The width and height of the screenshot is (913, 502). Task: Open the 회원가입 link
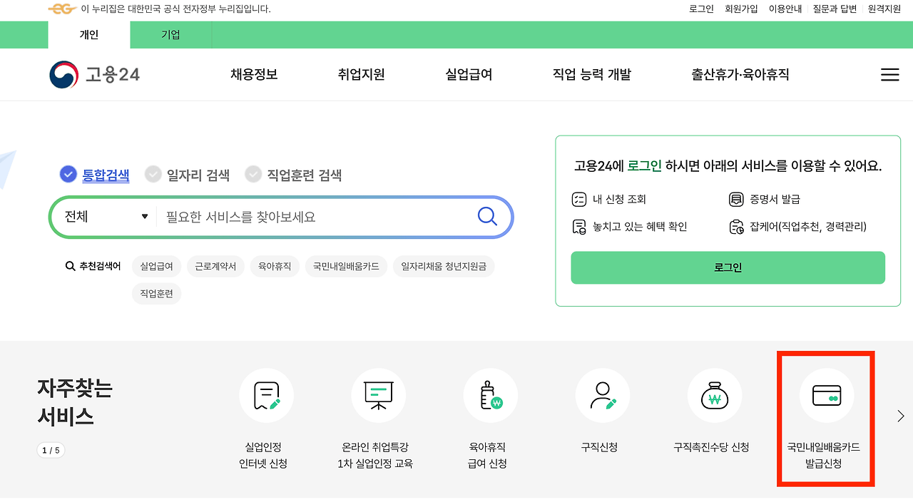tap(742, 9)
